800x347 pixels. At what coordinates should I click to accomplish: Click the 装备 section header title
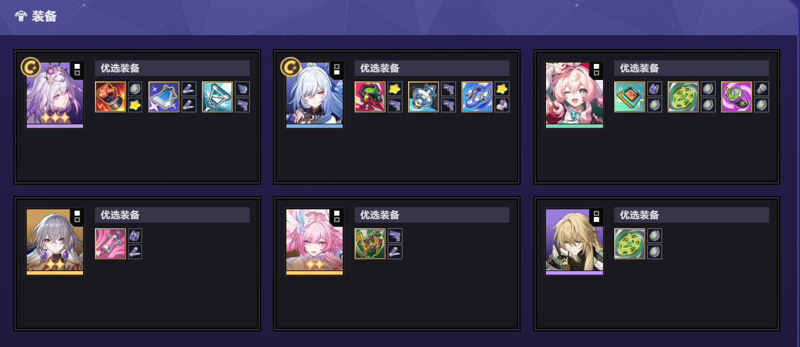pos(44,16)
